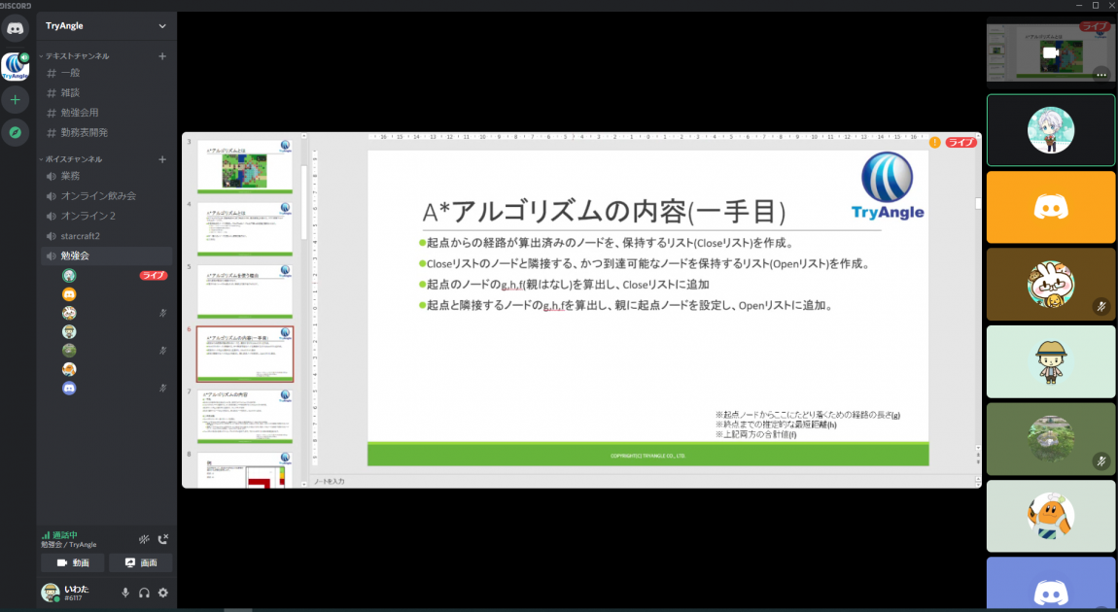Create channel in ボイスチャンネル category
Screen dimensions: 1118x612
[162, 159]
